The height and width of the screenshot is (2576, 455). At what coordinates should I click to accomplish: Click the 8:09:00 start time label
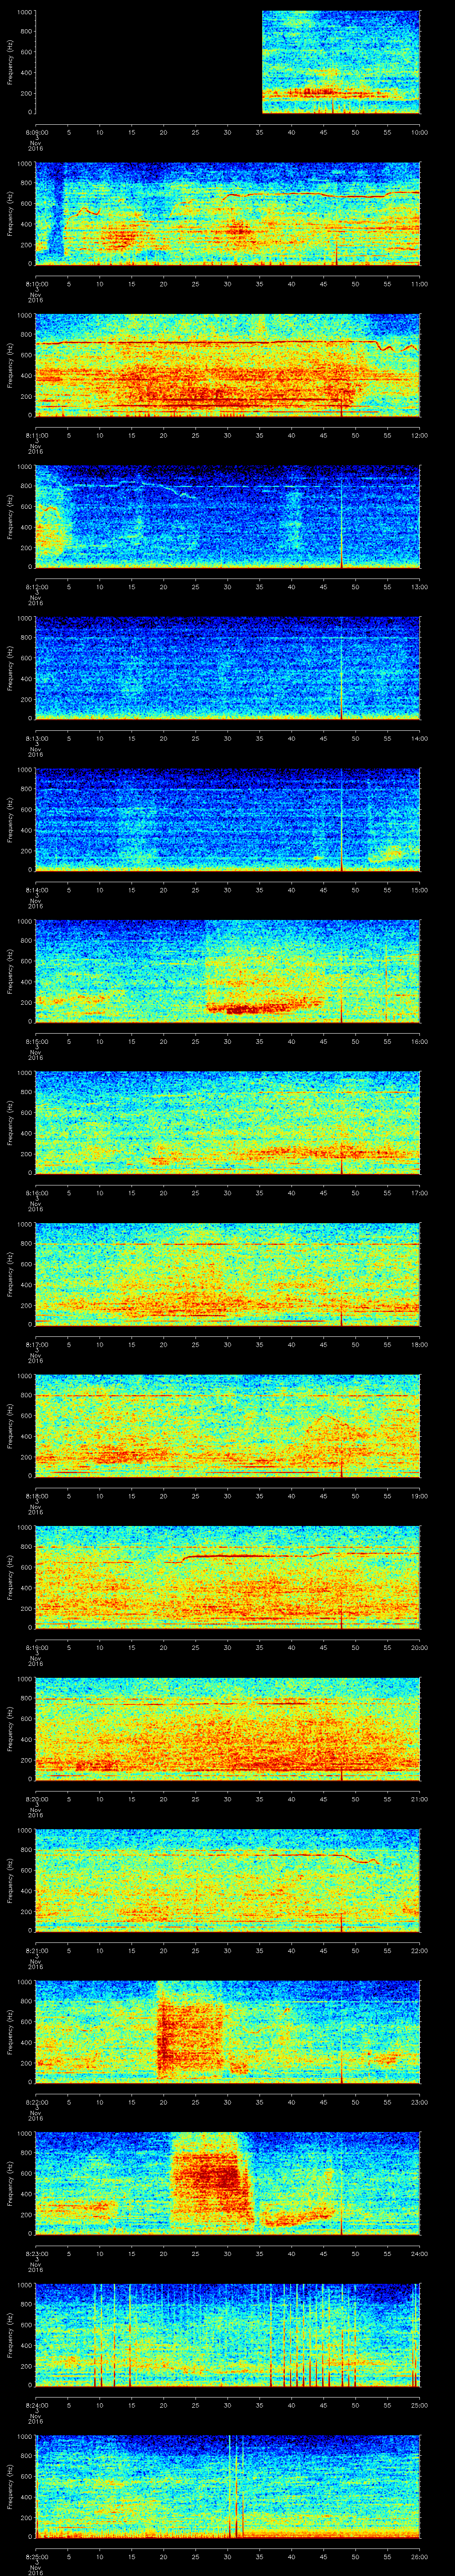click(36, 132)
